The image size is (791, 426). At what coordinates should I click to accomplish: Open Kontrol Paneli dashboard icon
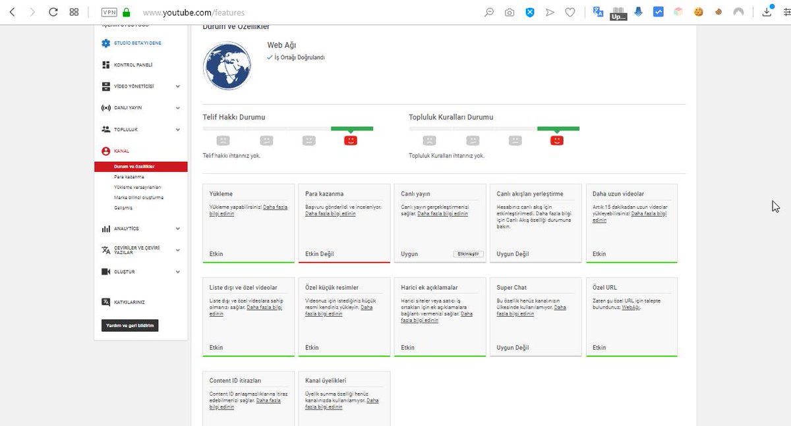point(105,65)
